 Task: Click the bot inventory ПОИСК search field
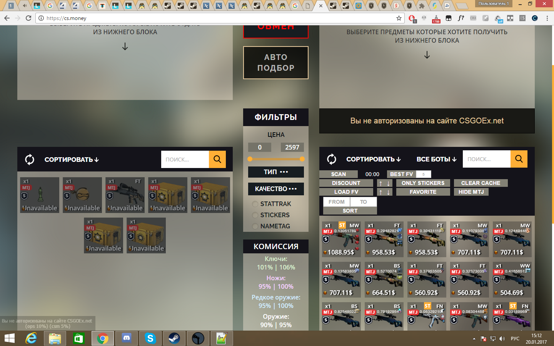[x=487, y=159]
